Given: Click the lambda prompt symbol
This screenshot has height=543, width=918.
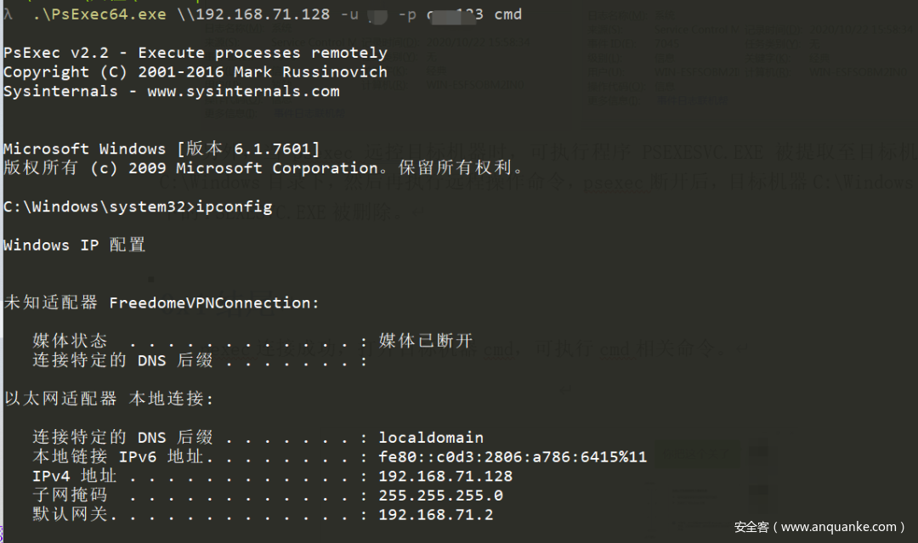Looking at the screenshot, I should point(8,14).
